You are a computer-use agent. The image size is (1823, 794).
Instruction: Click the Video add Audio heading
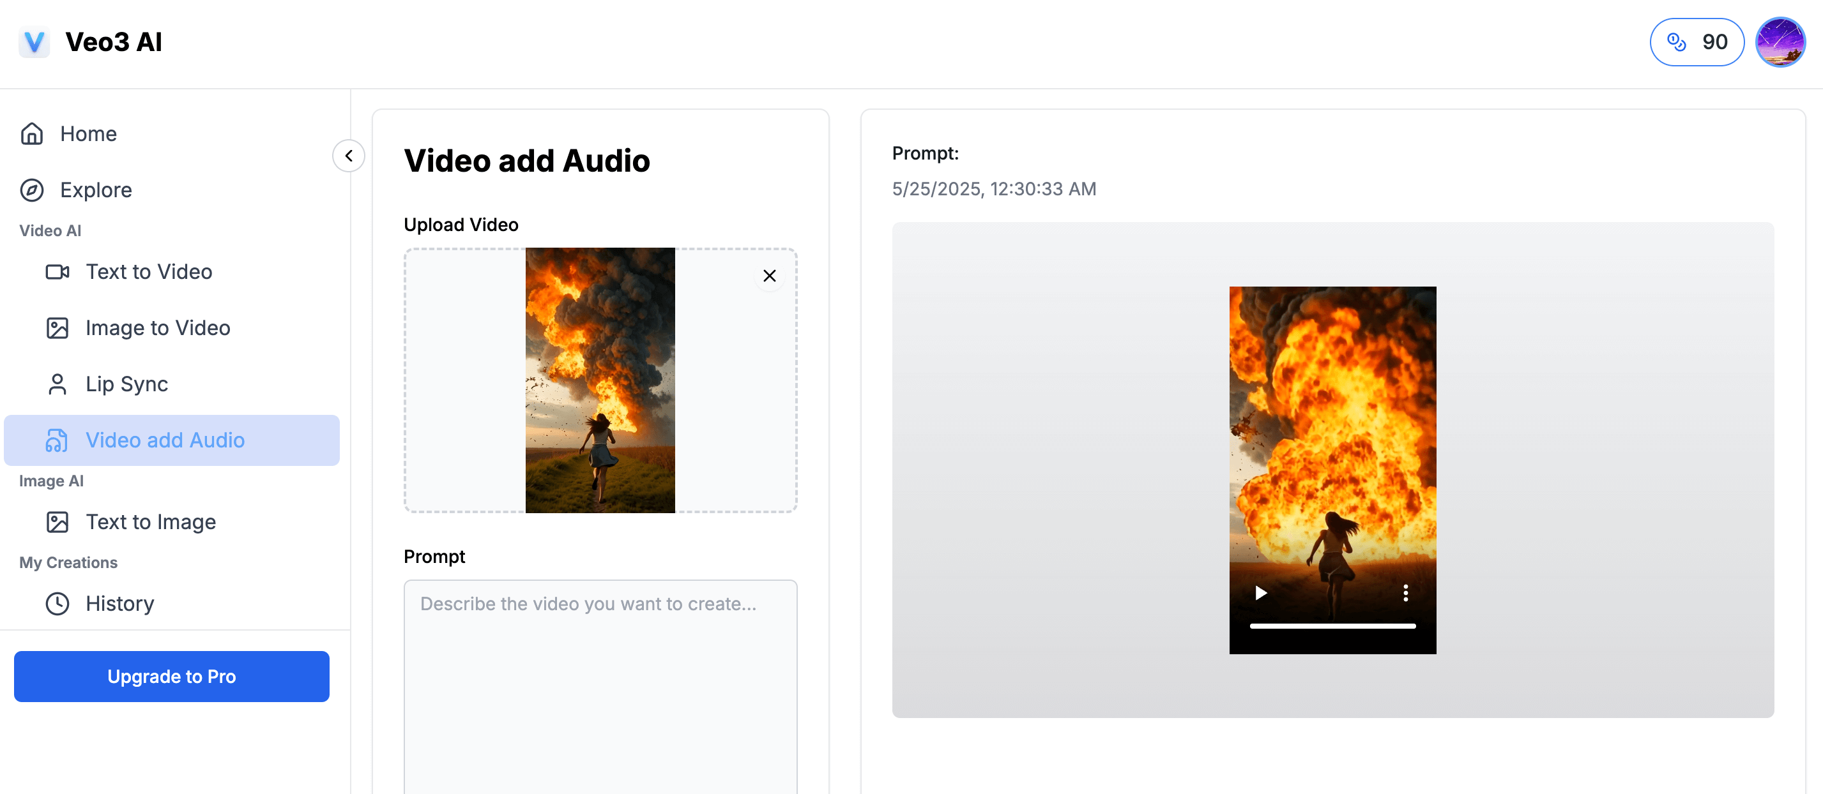526,161
